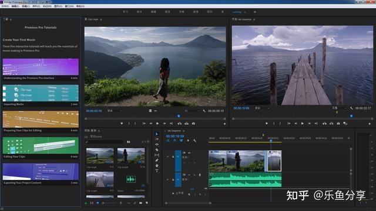The image size is (376, 211).
Task: Show the workspace overflow menu chevrons
Action: 254,12
